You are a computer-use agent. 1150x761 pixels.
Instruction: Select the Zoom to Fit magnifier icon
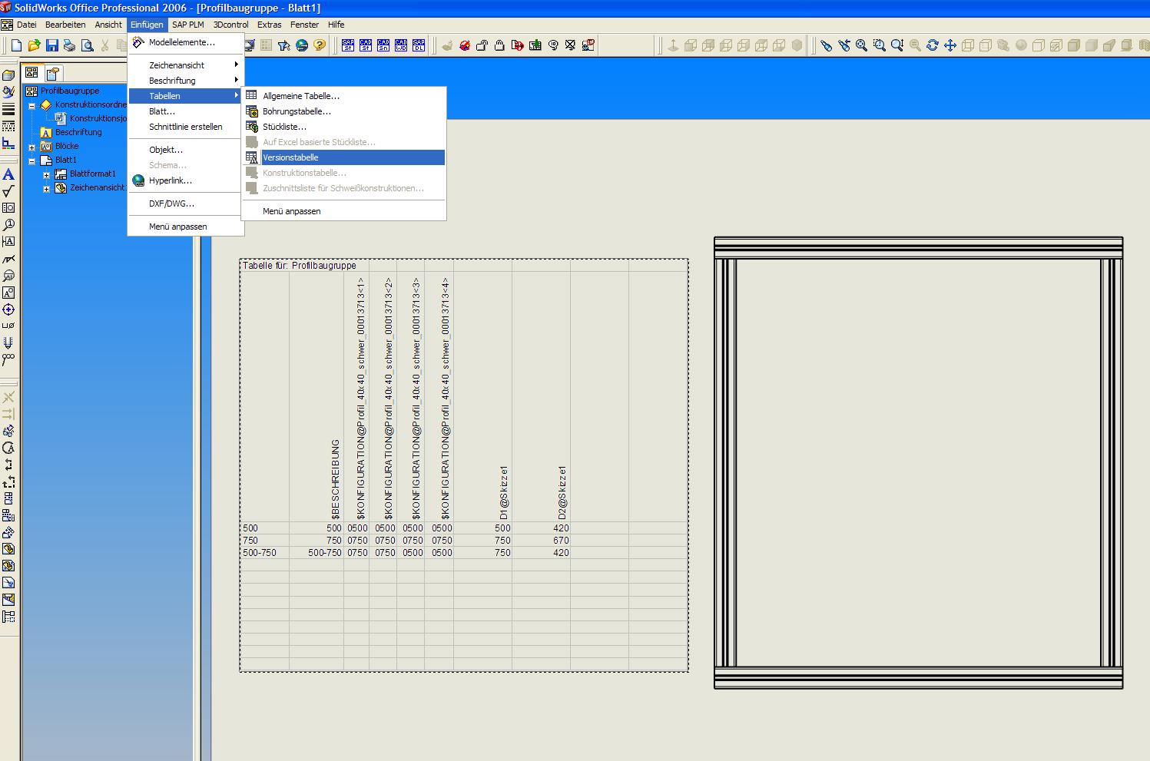(x=862, y=46)
